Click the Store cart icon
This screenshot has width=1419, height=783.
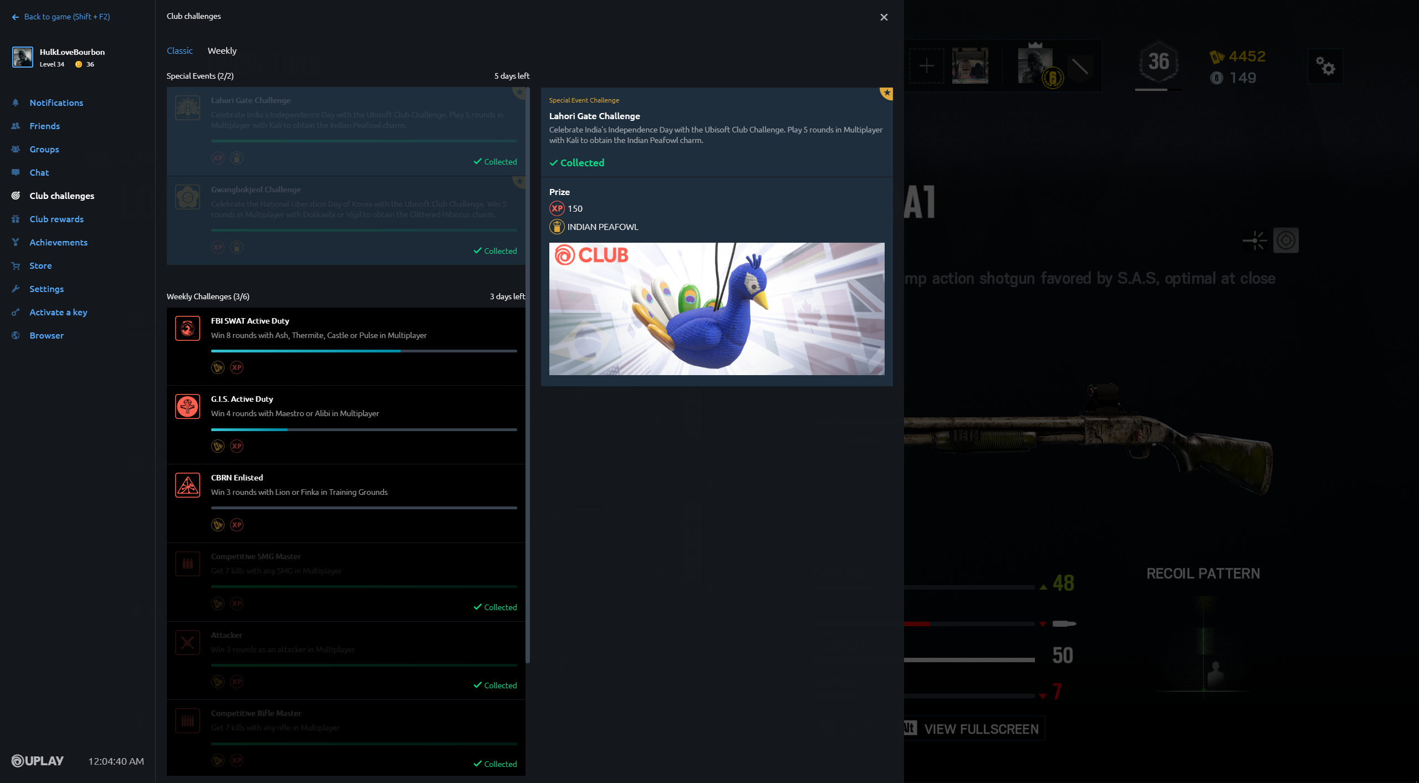16,265
